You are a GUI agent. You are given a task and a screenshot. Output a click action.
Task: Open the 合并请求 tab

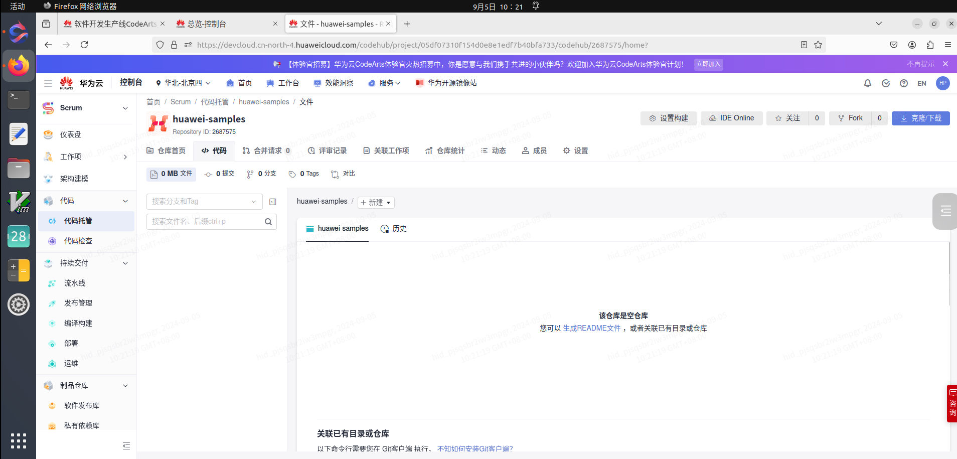click(x=266, y=150)
